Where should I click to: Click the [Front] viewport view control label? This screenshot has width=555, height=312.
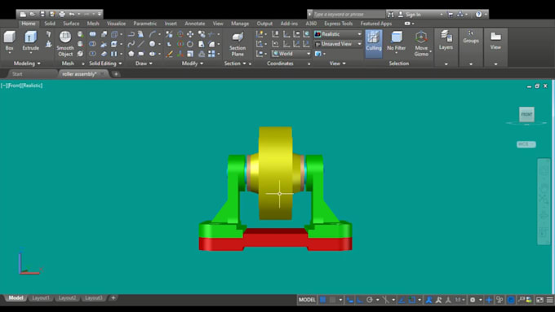tap(15, 86)
